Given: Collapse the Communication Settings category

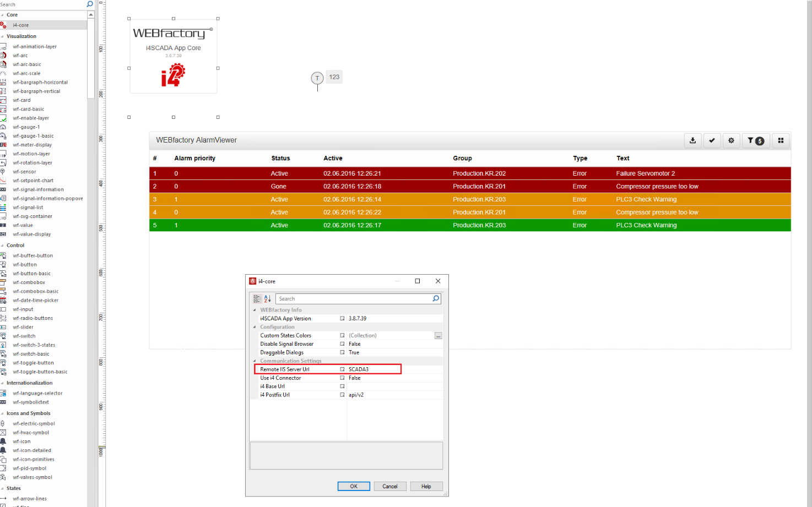Looking at the screenshot, I should [255, 361].
